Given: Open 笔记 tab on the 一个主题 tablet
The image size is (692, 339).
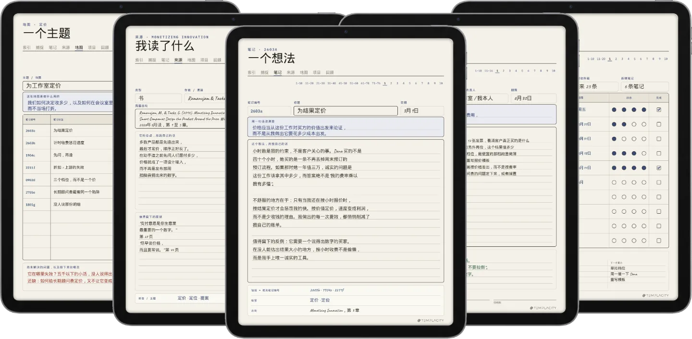Looking at the screenshot, I should pyautogui.click(x=53, y=48).
